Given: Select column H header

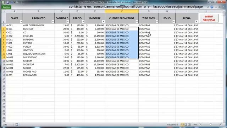Looking at the screenshot, I should click(x=167, y=11).
